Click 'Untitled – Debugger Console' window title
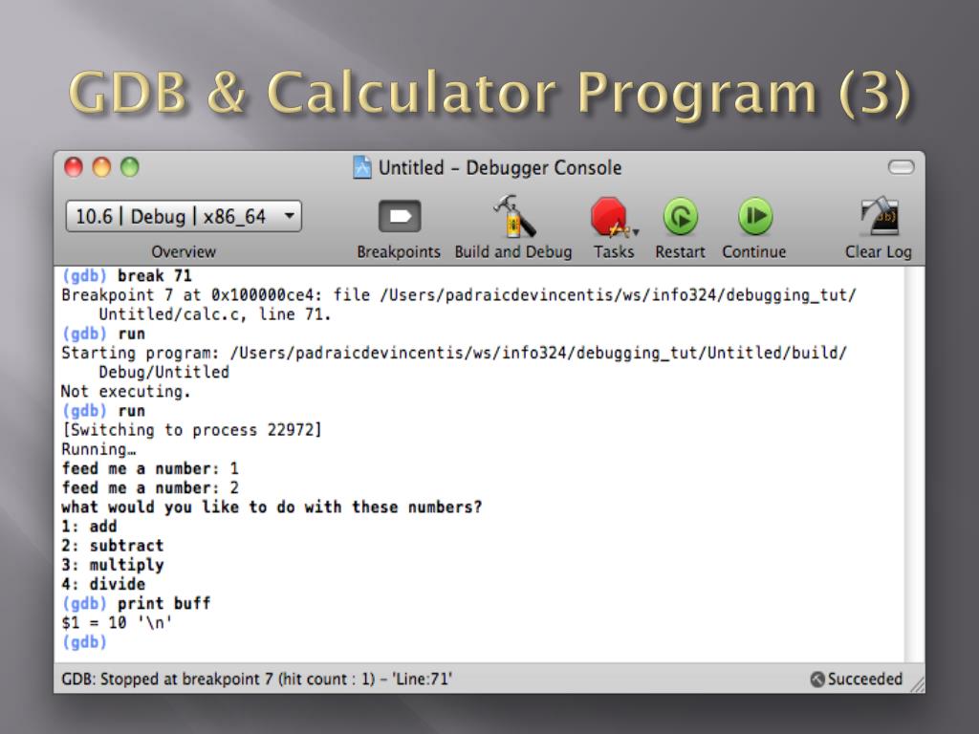Screen dimensions: 979x734 [500, 168]
